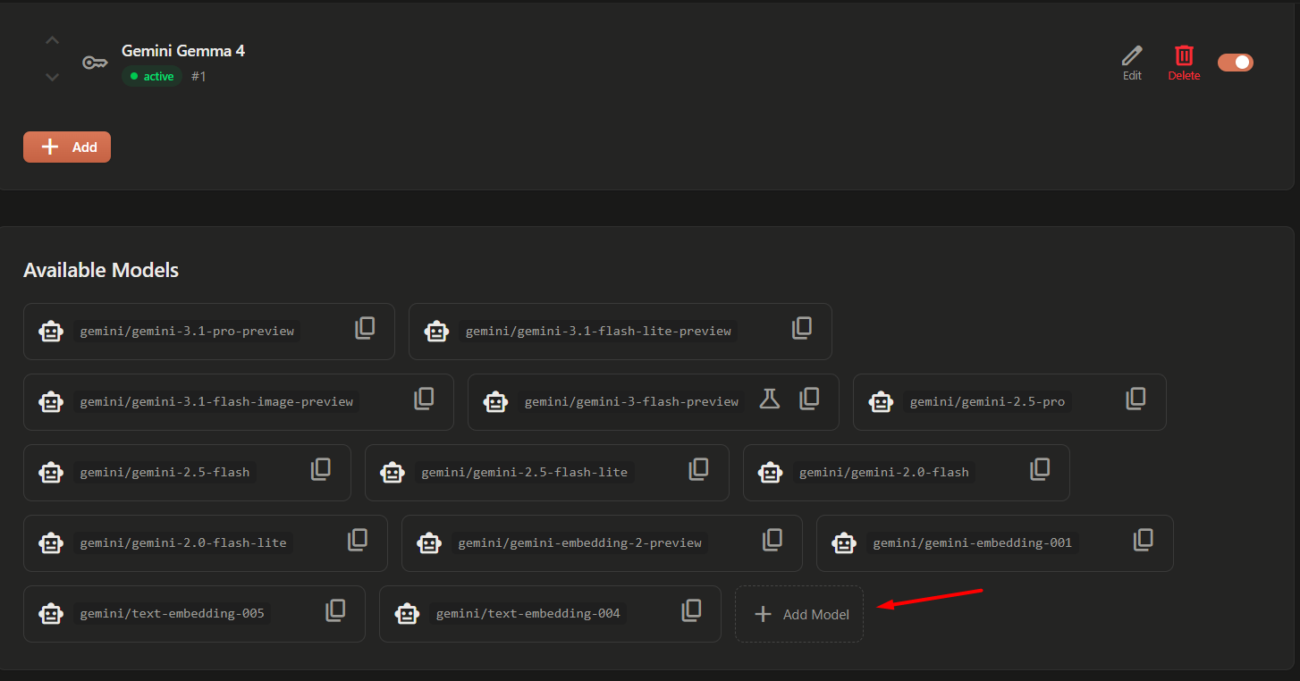Click the Add Model card

click(x=799, y=614)
